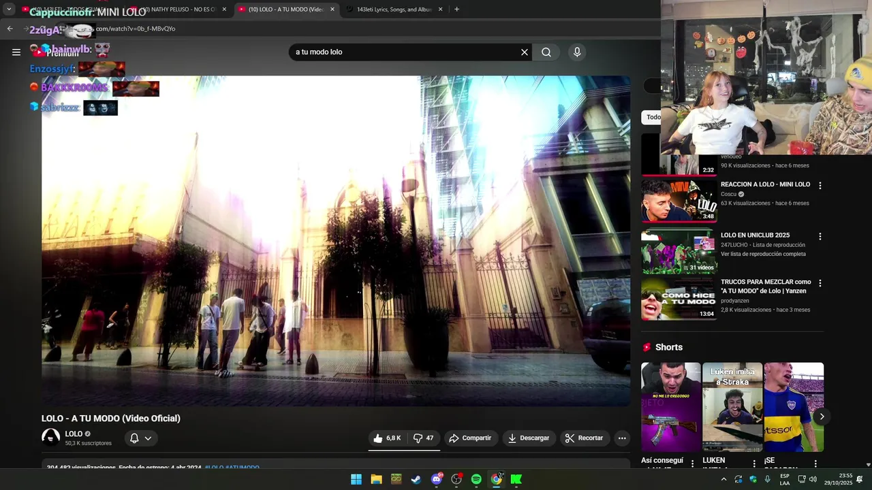This screenshot has height=490, width=872.
Task: Open the Windows Start menu
Action: [x=356, y=479]
